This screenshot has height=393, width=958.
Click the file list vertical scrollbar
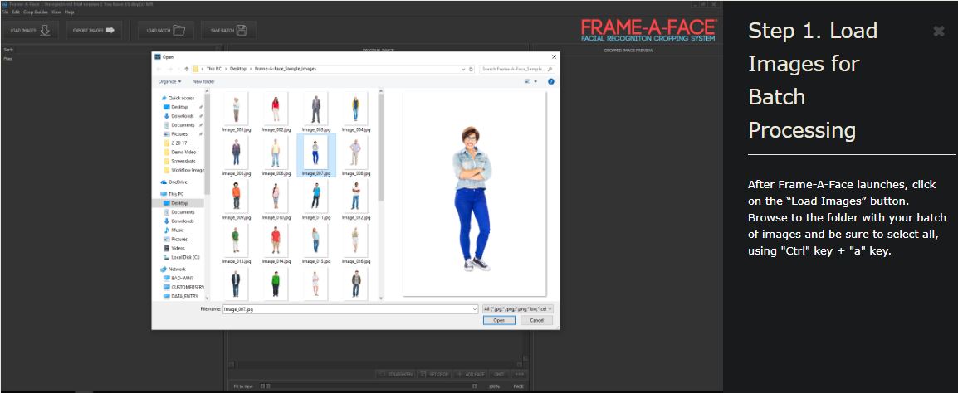click(381, 147)
